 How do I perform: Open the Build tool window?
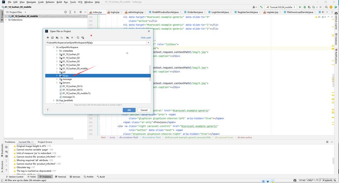point(101,176)
